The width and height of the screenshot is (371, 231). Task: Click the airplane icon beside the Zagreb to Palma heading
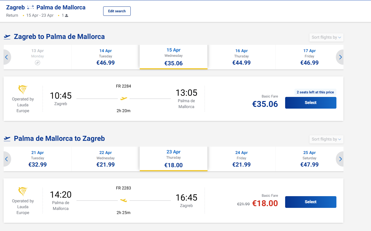(x=7, y=37)
